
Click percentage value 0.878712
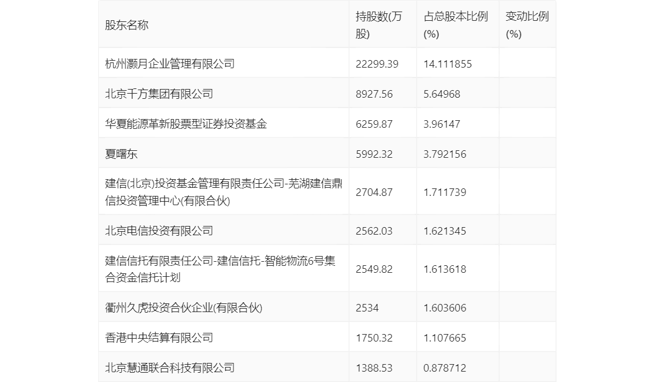(x=445, y=368)
